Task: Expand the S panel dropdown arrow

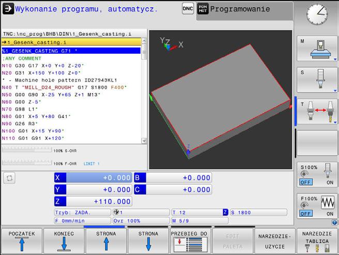Action: point(335,91)
